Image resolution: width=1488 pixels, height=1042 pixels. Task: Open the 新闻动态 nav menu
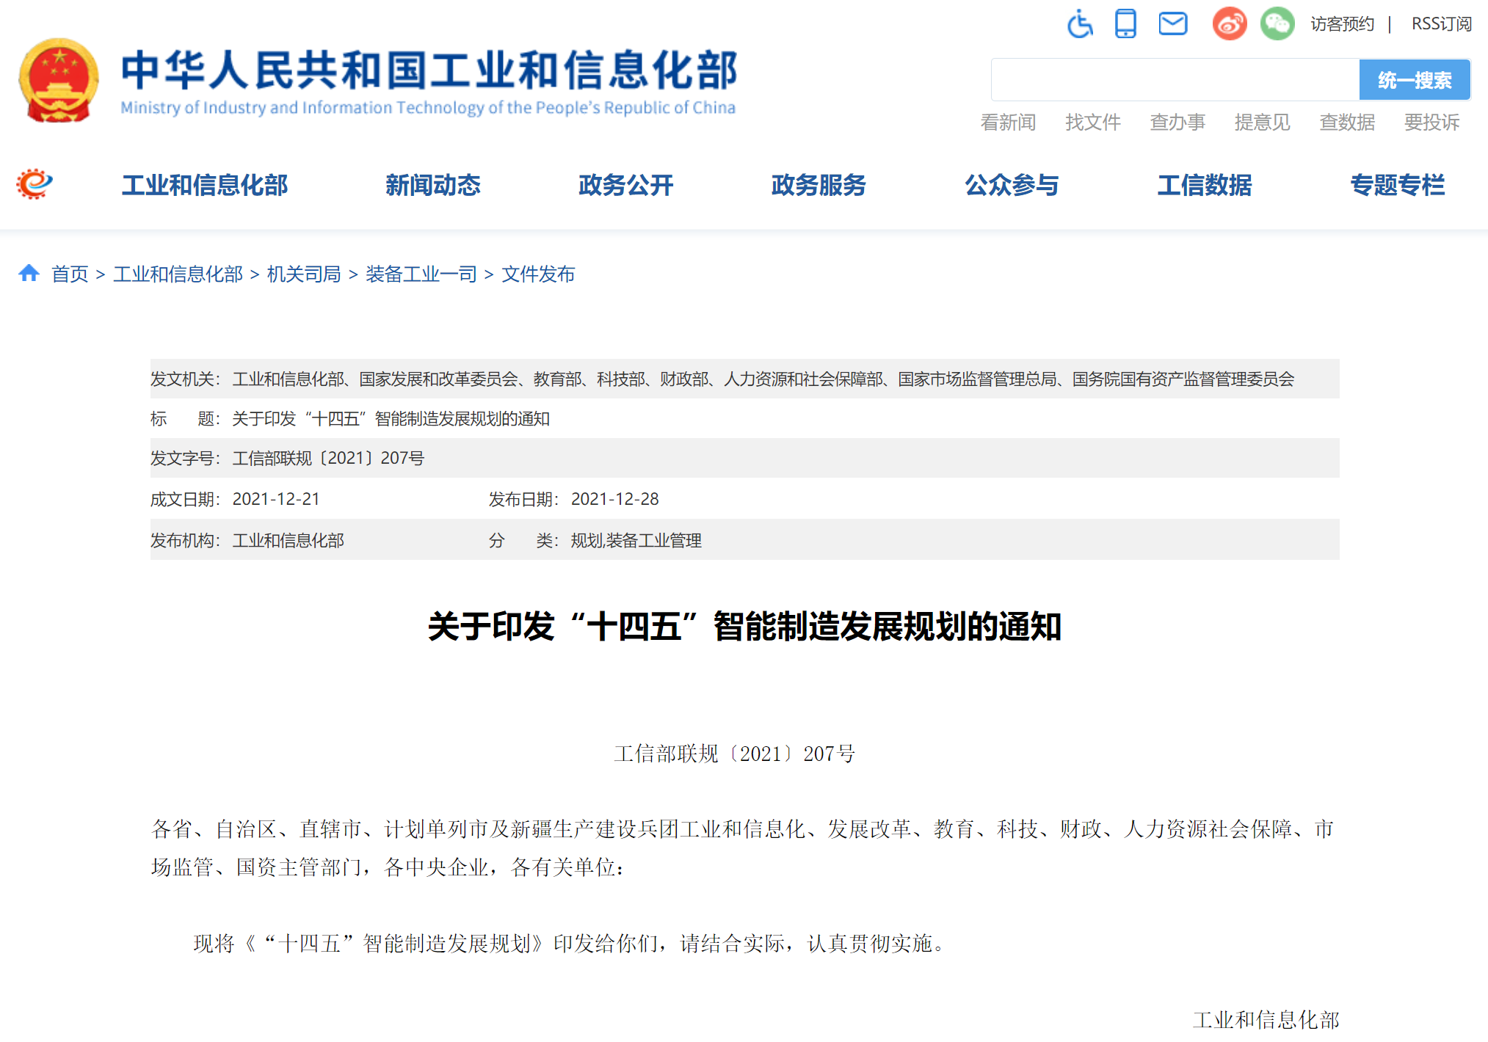click(433, 185)
